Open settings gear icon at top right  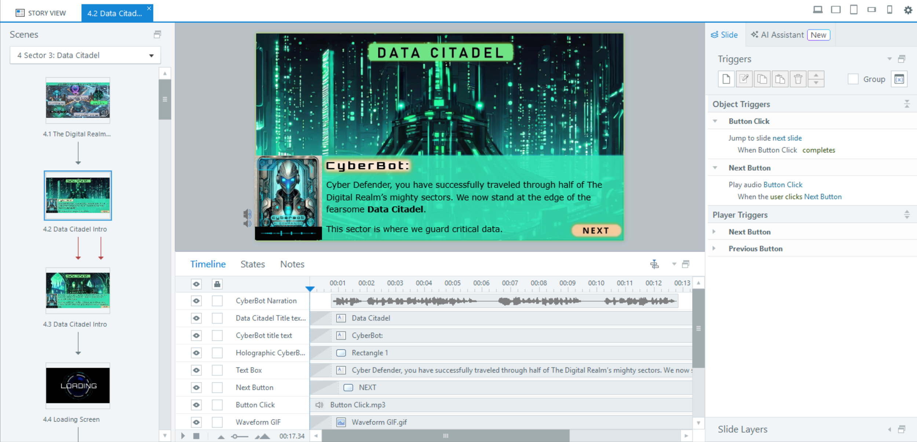point(908,10)
